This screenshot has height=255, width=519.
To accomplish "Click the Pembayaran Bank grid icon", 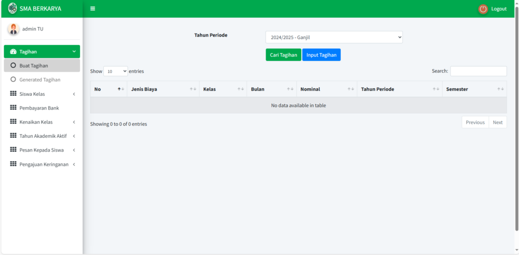I will (13, 108).
